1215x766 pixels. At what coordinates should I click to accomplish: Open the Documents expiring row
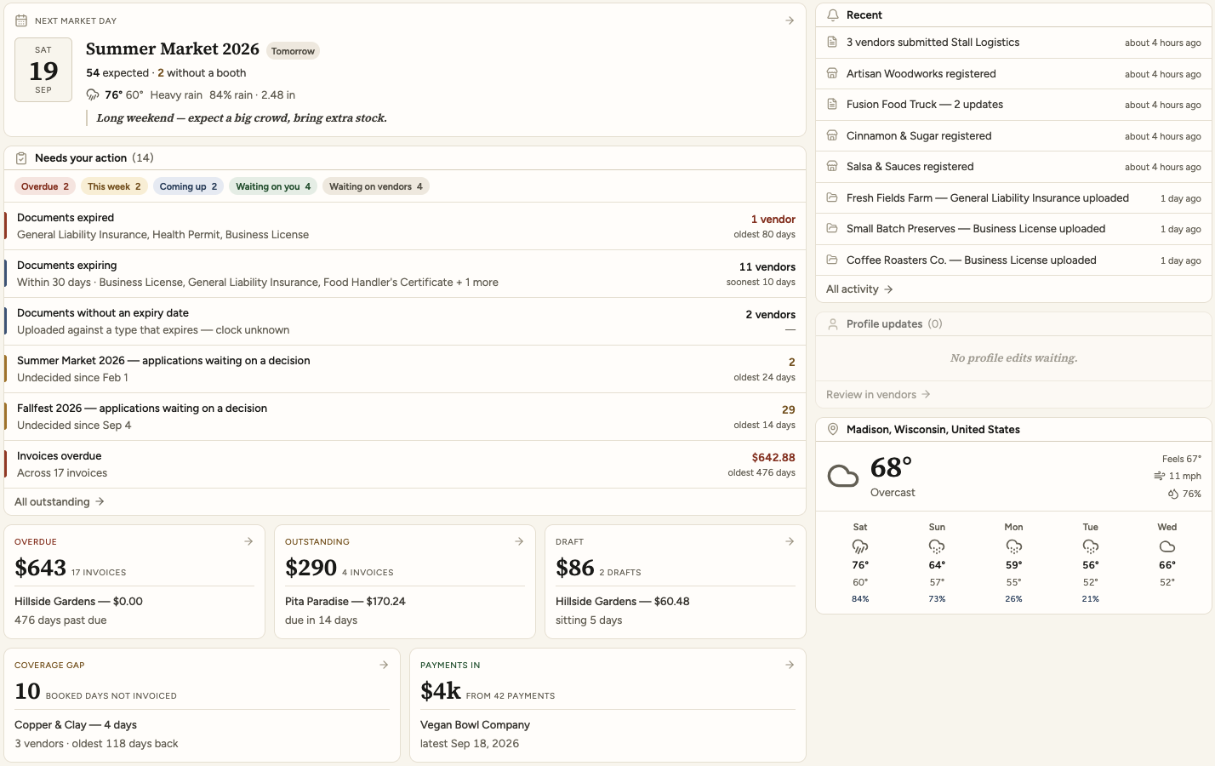[405, 274]
